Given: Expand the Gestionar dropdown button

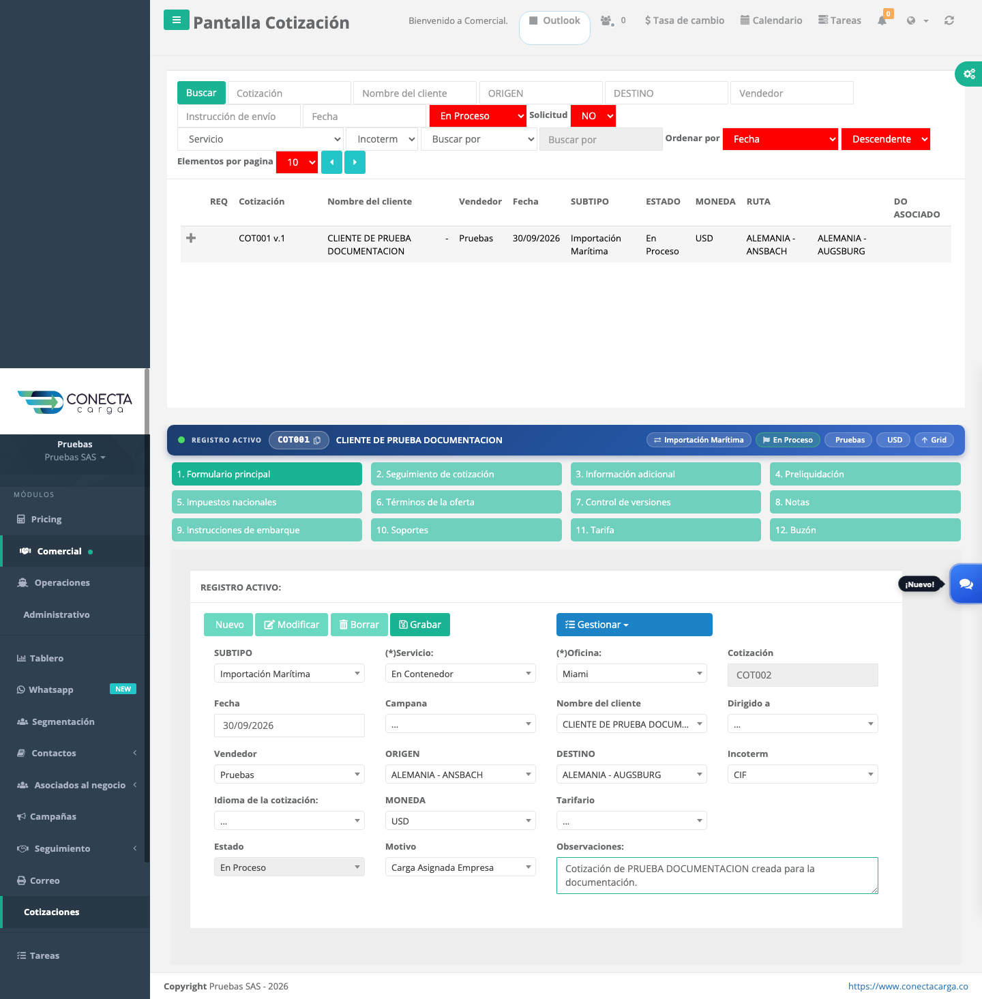Looking at the screenshot, I should (x=634, y=625).
